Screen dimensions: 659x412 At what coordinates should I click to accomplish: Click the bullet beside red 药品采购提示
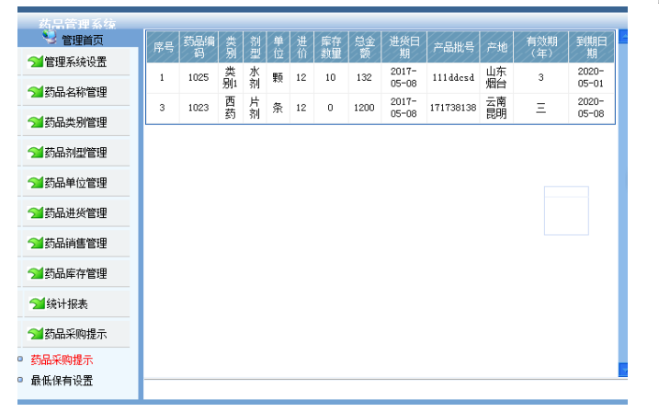[20, 359]
